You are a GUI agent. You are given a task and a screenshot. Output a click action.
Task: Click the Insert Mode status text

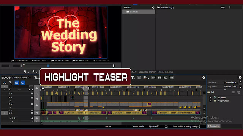138,127
